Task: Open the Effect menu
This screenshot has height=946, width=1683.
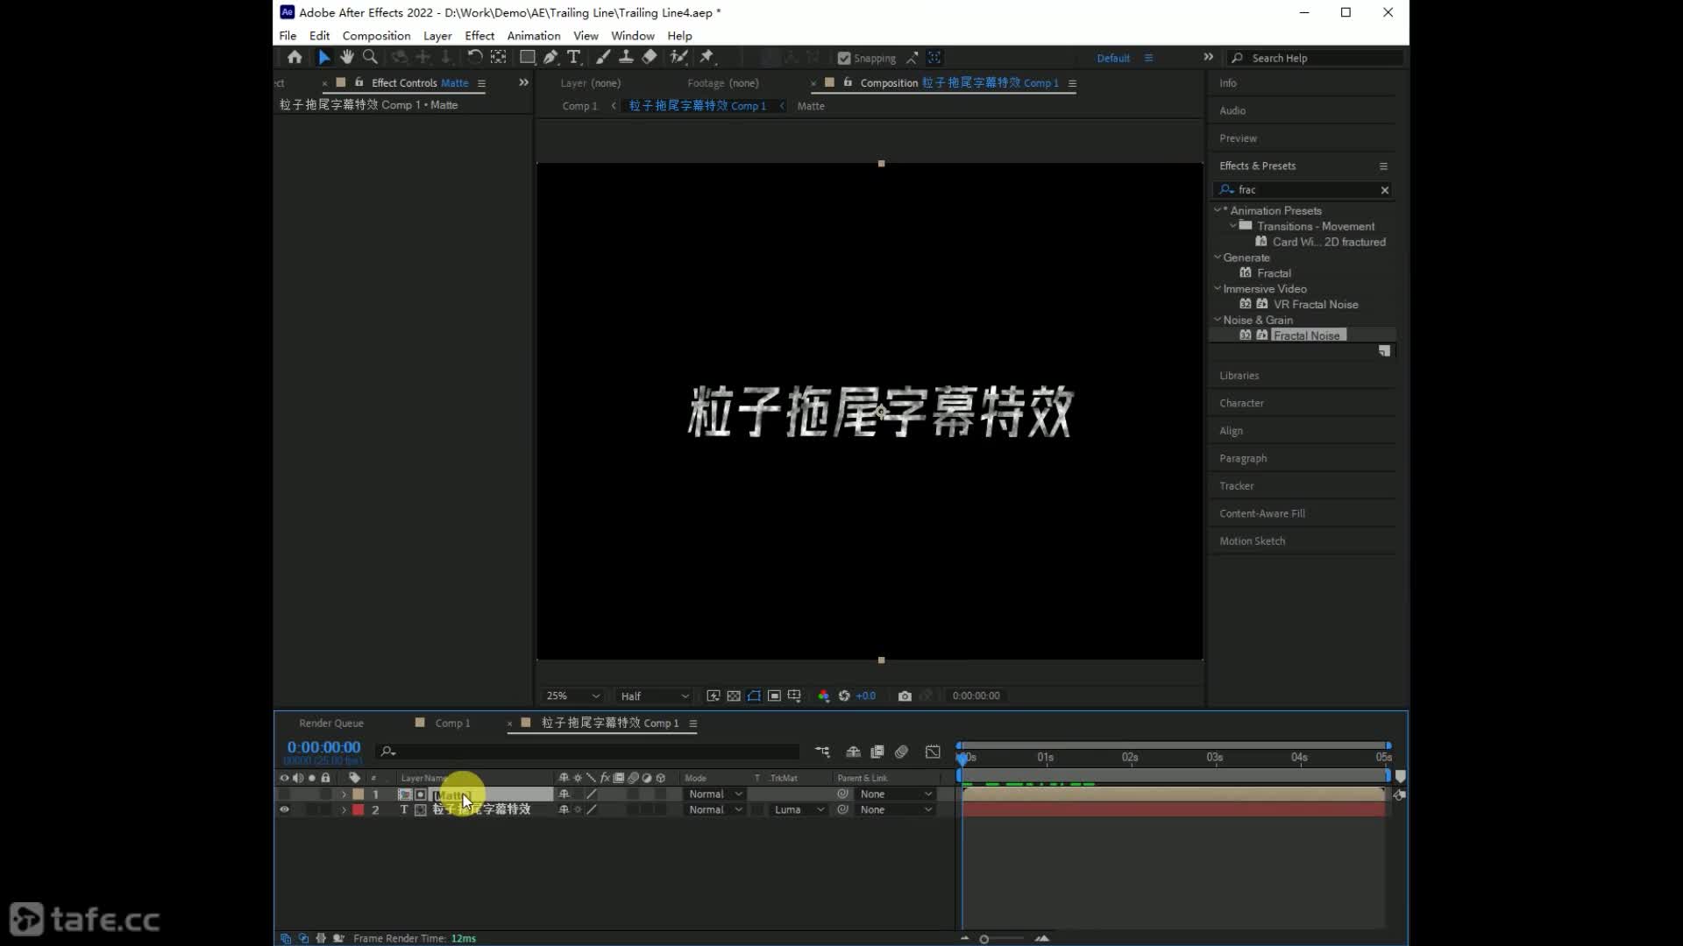Action: 479,36
